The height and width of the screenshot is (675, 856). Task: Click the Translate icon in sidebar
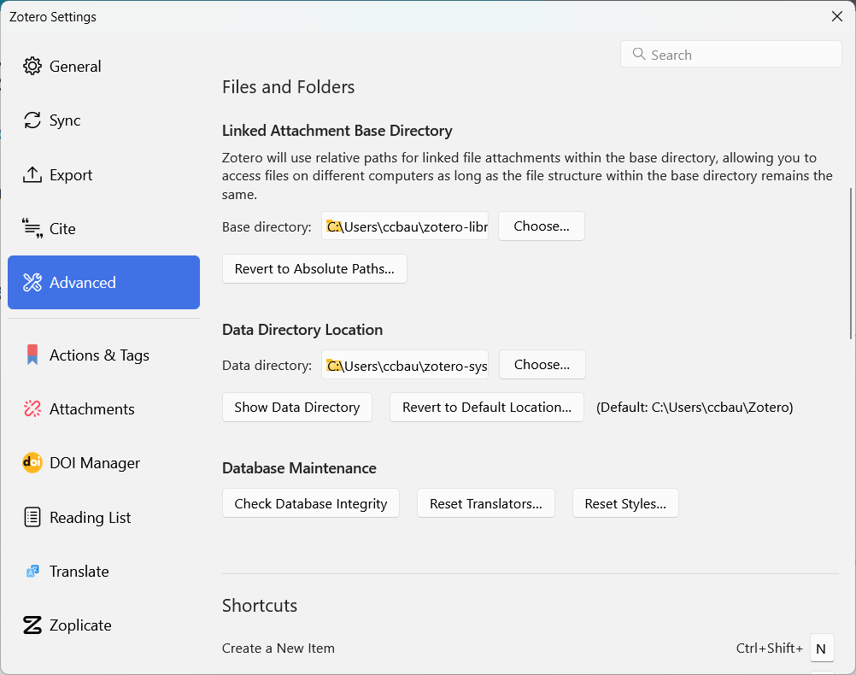tap(32, 572)
